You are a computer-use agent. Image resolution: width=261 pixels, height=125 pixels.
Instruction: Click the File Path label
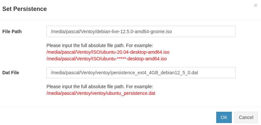point(12,31)
